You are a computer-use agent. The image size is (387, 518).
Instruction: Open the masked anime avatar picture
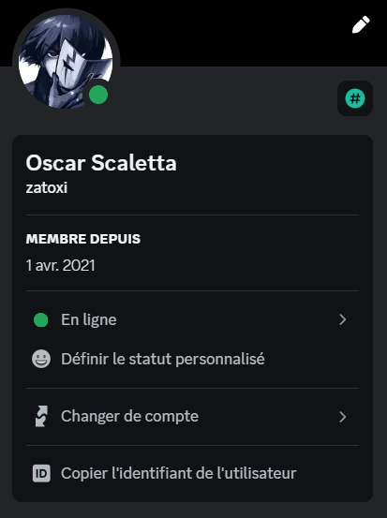point(66,62)
